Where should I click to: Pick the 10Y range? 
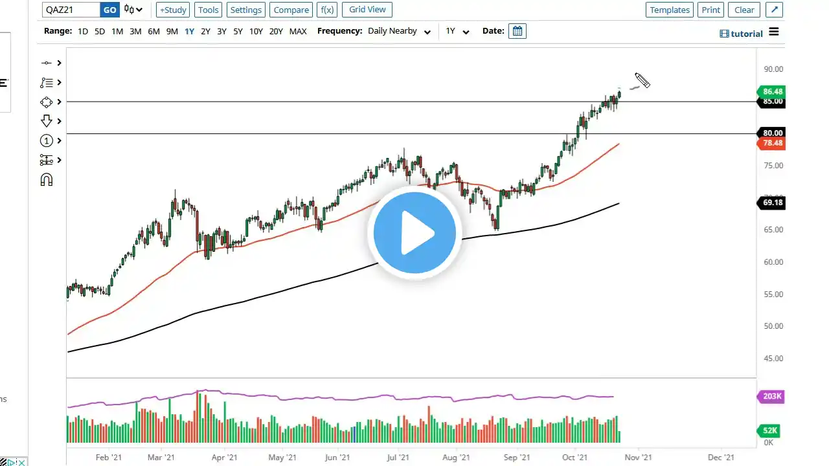[256, 31]
